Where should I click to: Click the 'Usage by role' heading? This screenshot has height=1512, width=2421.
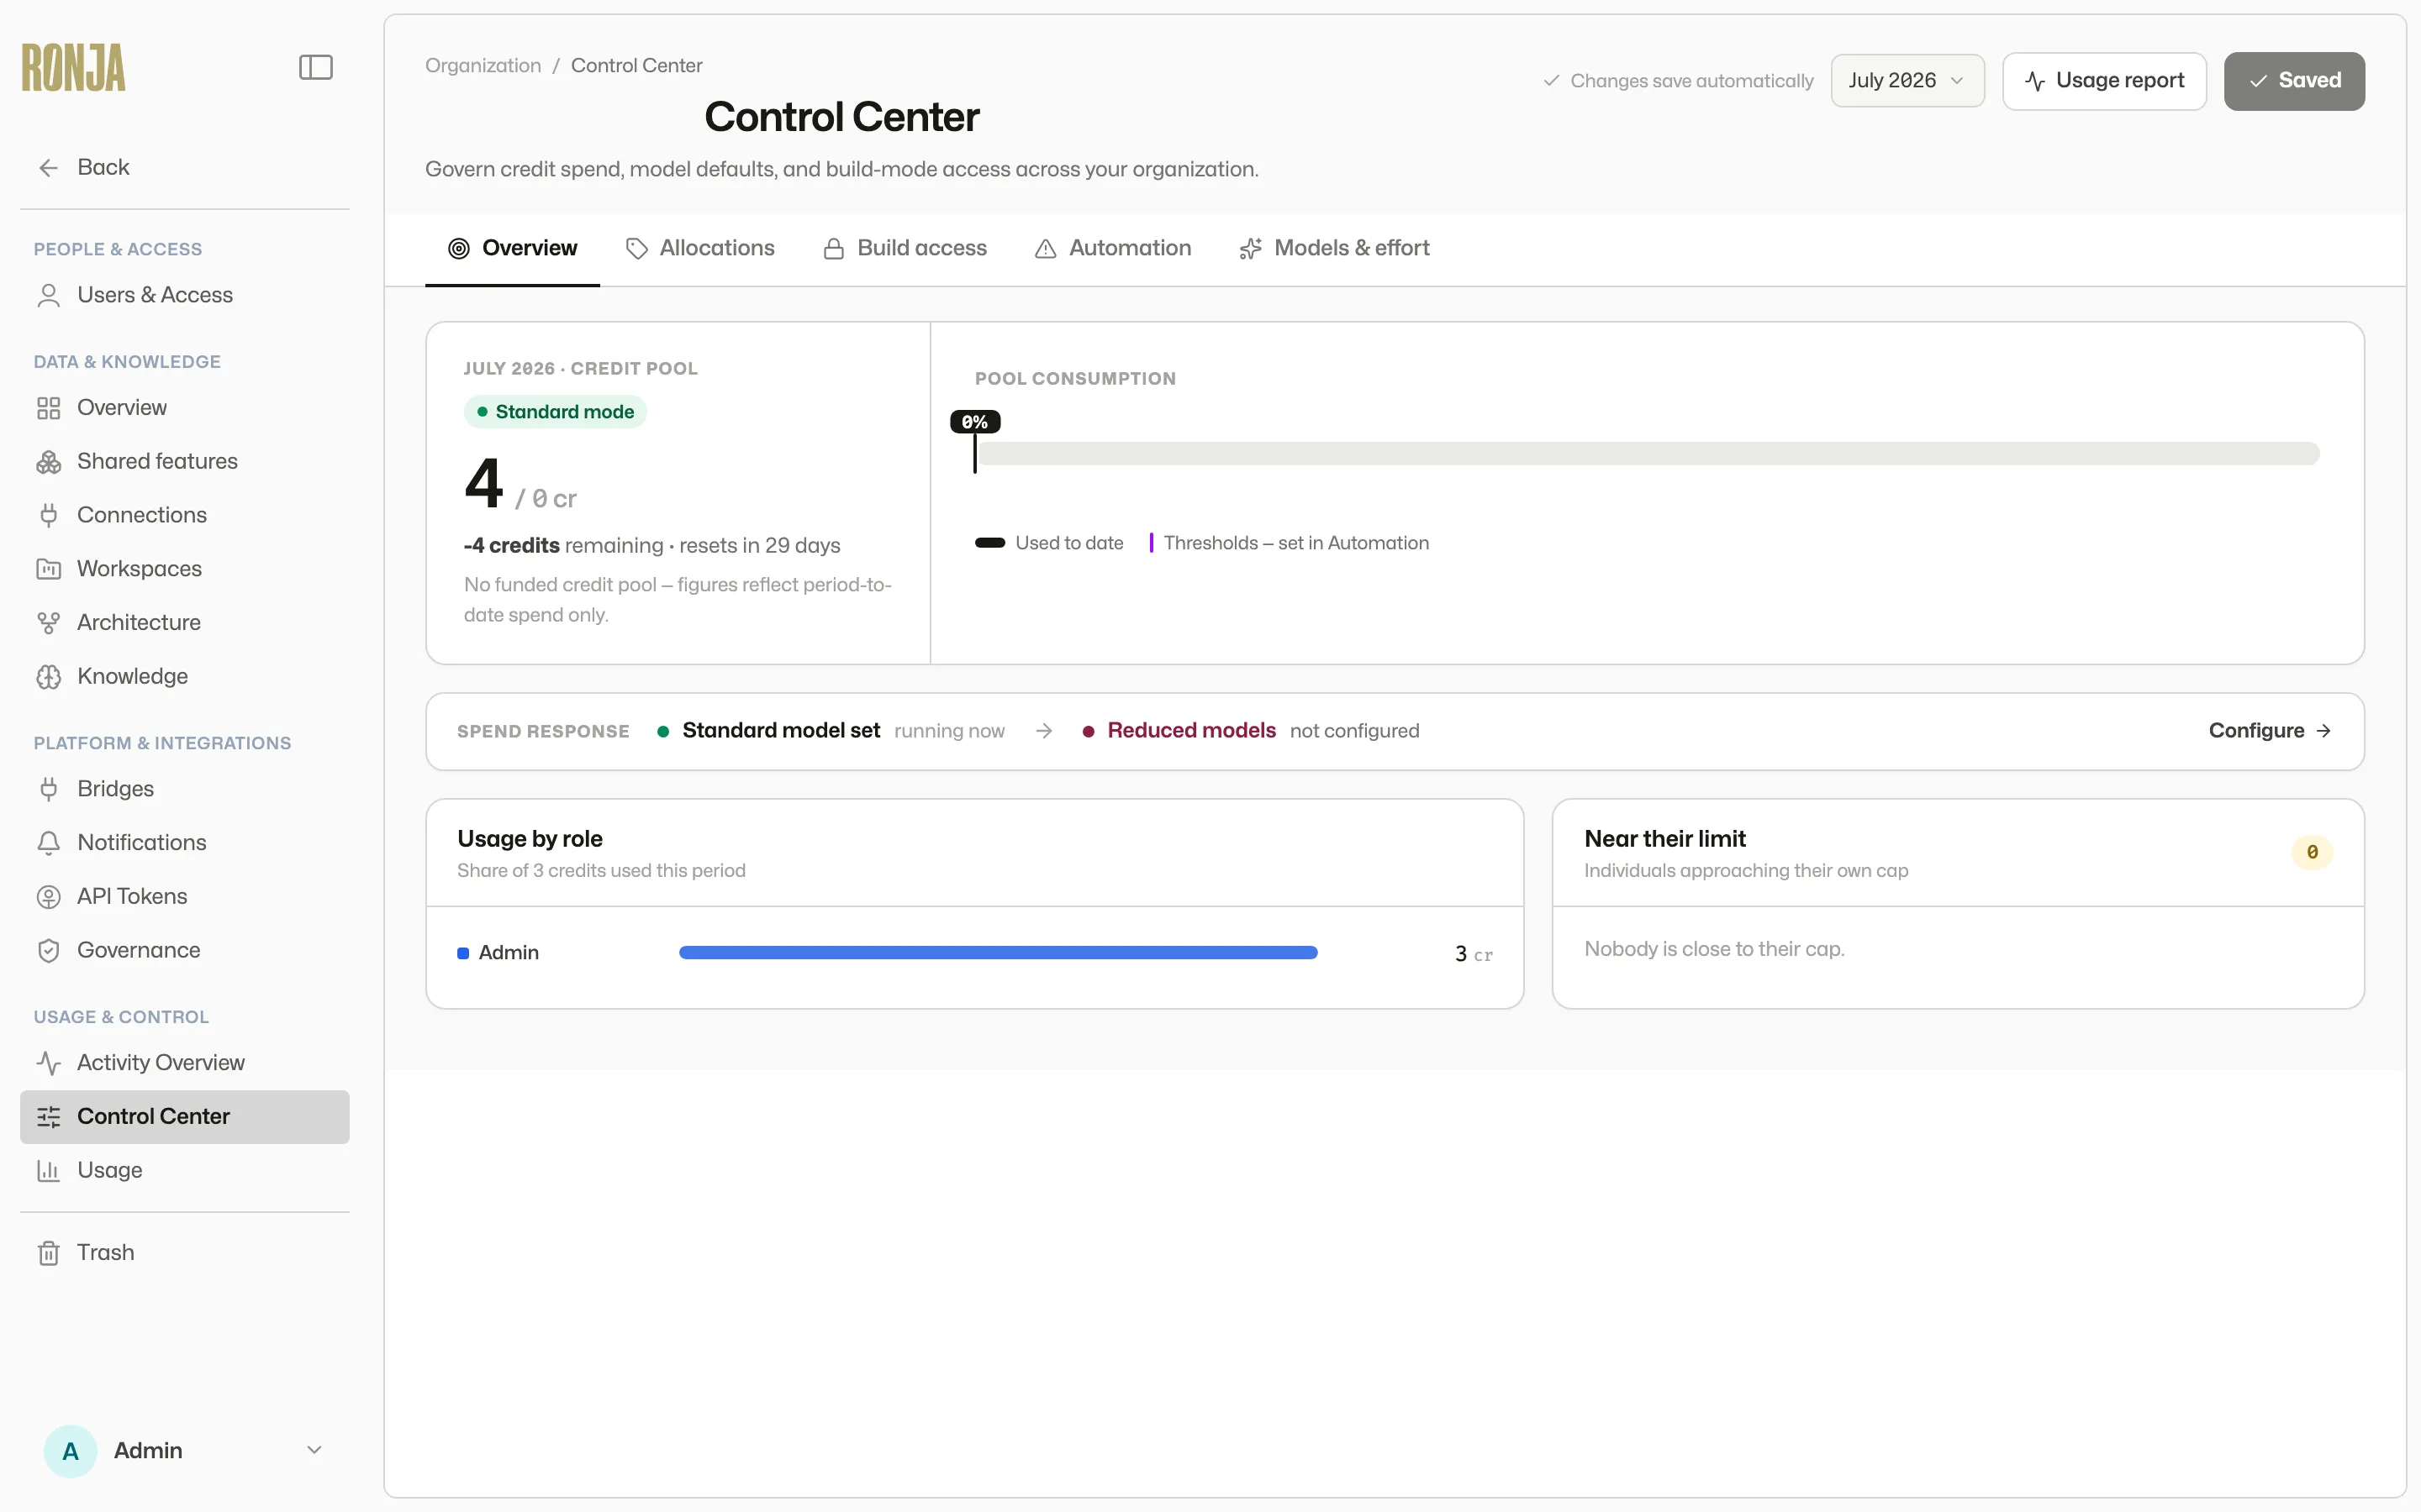point(530,839)
